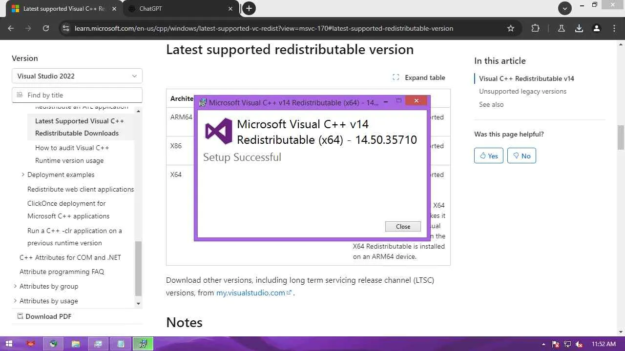Screen dimensions: 625x351
Task: Open the browser Extensions puzzle icon
Action: coord(535,28)
